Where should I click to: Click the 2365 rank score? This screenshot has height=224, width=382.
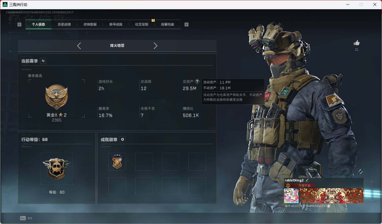click(x=57, y=120)
